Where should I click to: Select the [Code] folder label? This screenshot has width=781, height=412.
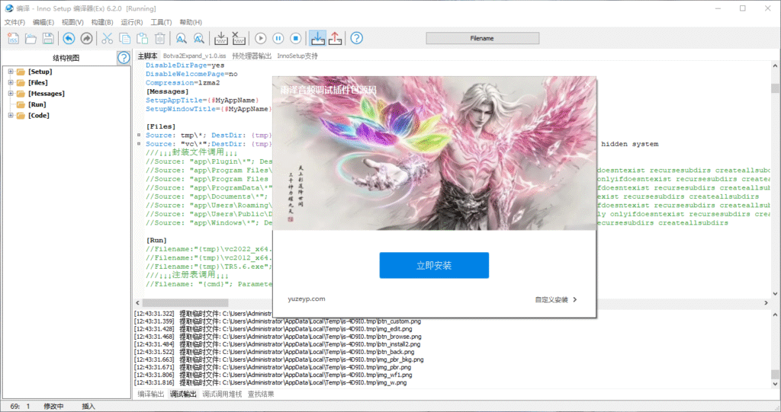coord(38,116)
